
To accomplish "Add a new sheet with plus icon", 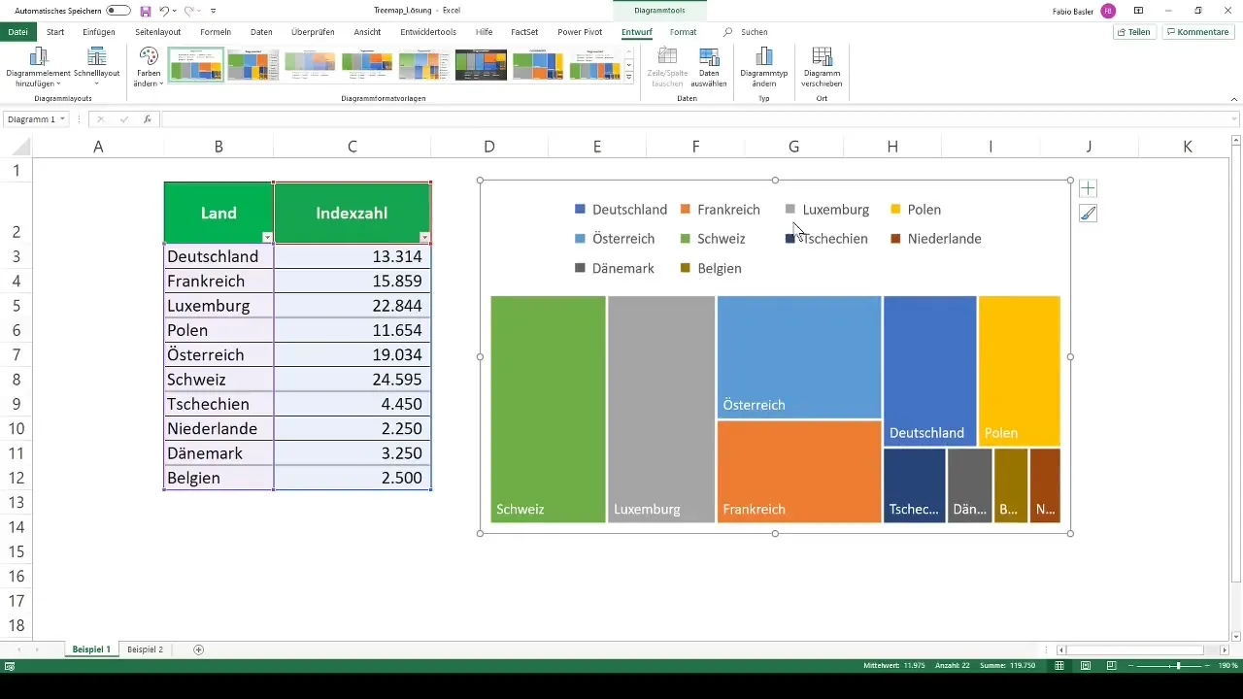I will coord(199,649).
